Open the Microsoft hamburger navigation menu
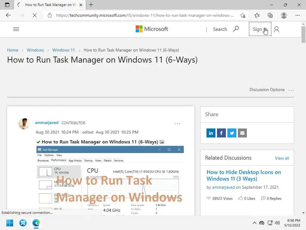The width and height of the screenshot is (306, 230). tap(16, 29)
